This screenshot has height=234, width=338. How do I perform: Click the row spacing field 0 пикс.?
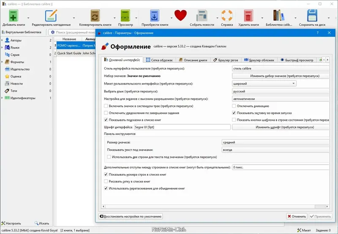[x=281, y=167]
